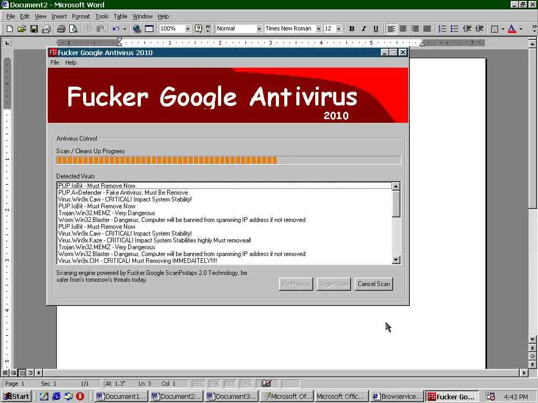Viewport: 538px width, 403px height.
Task: Click the disabled Fix Malware button
Action: [296, 284]
